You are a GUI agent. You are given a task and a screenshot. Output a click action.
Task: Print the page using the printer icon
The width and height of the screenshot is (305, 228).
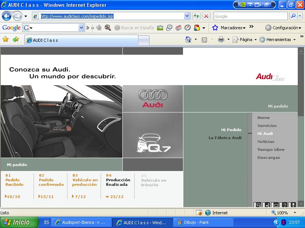(221, 40)
